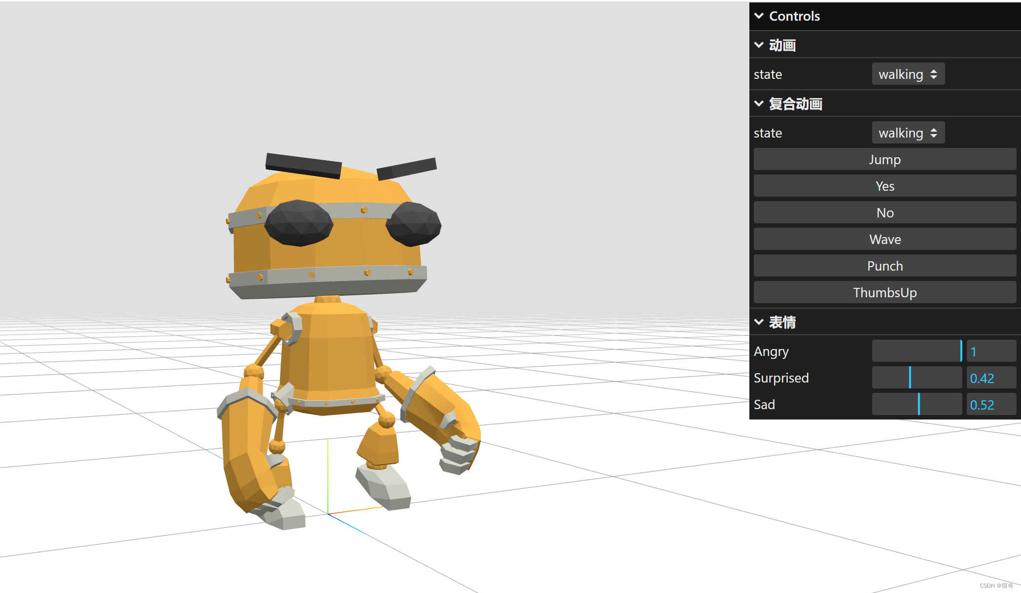Click the No animation button
This screenshot has width=1021, height=593.
(x=884, y=213)
